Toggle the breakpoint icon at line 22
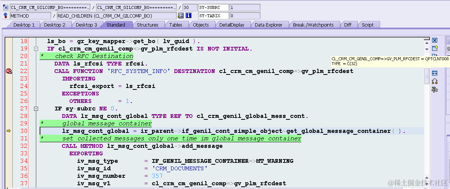Viewport: 450px width, 189px height. click(9, 71)
